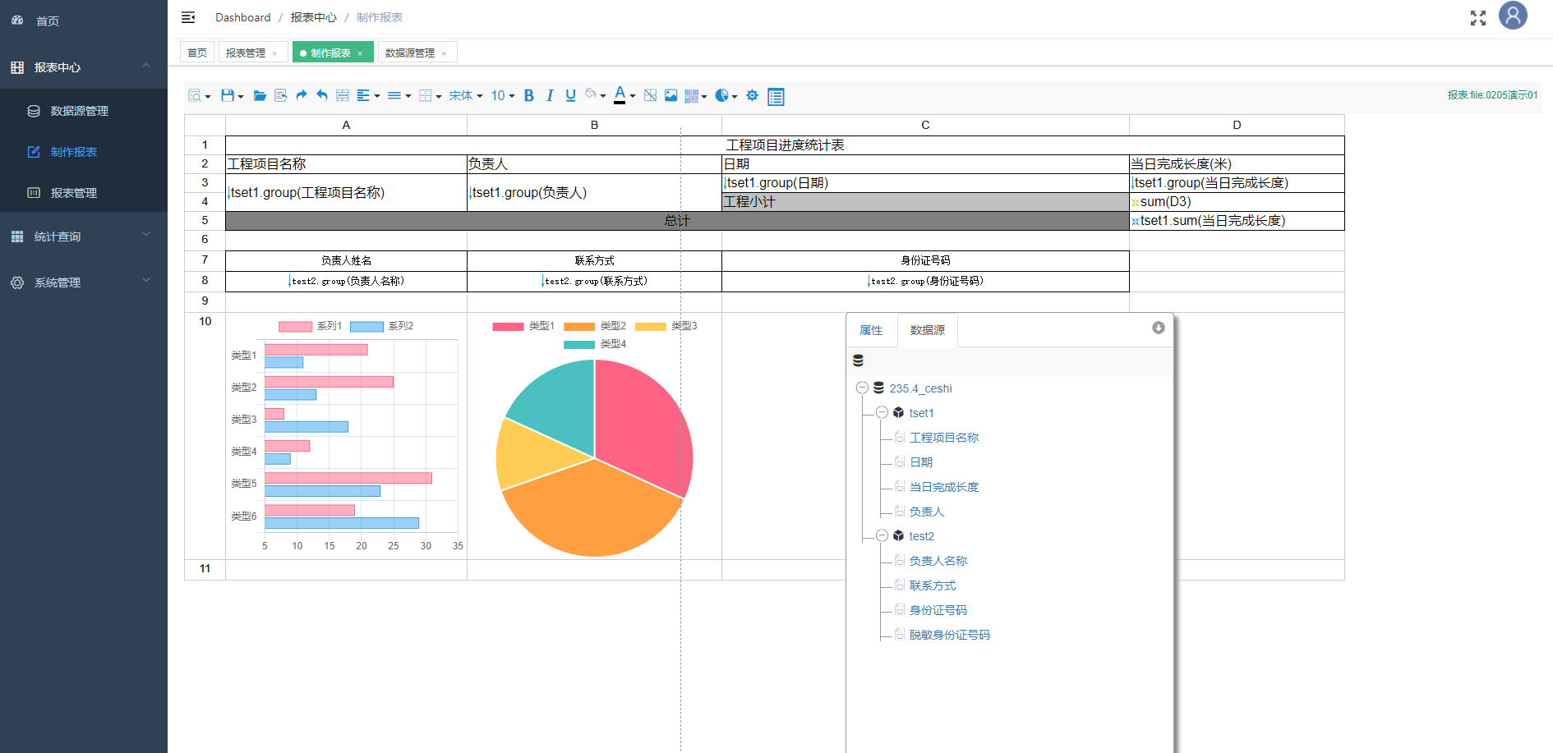Toggle underline formatting
Viewport: 1553px width, 753px height.
[x=570, y=96]
